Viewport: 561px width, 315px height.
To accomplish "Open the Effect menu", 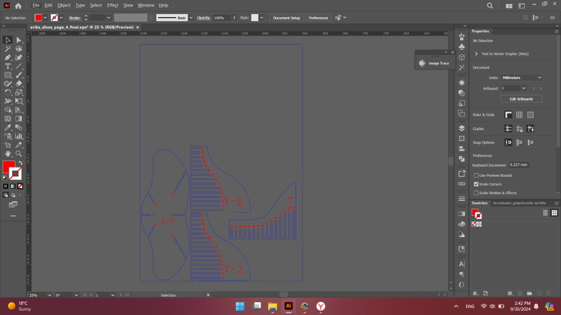I will [x=113, y=5].
